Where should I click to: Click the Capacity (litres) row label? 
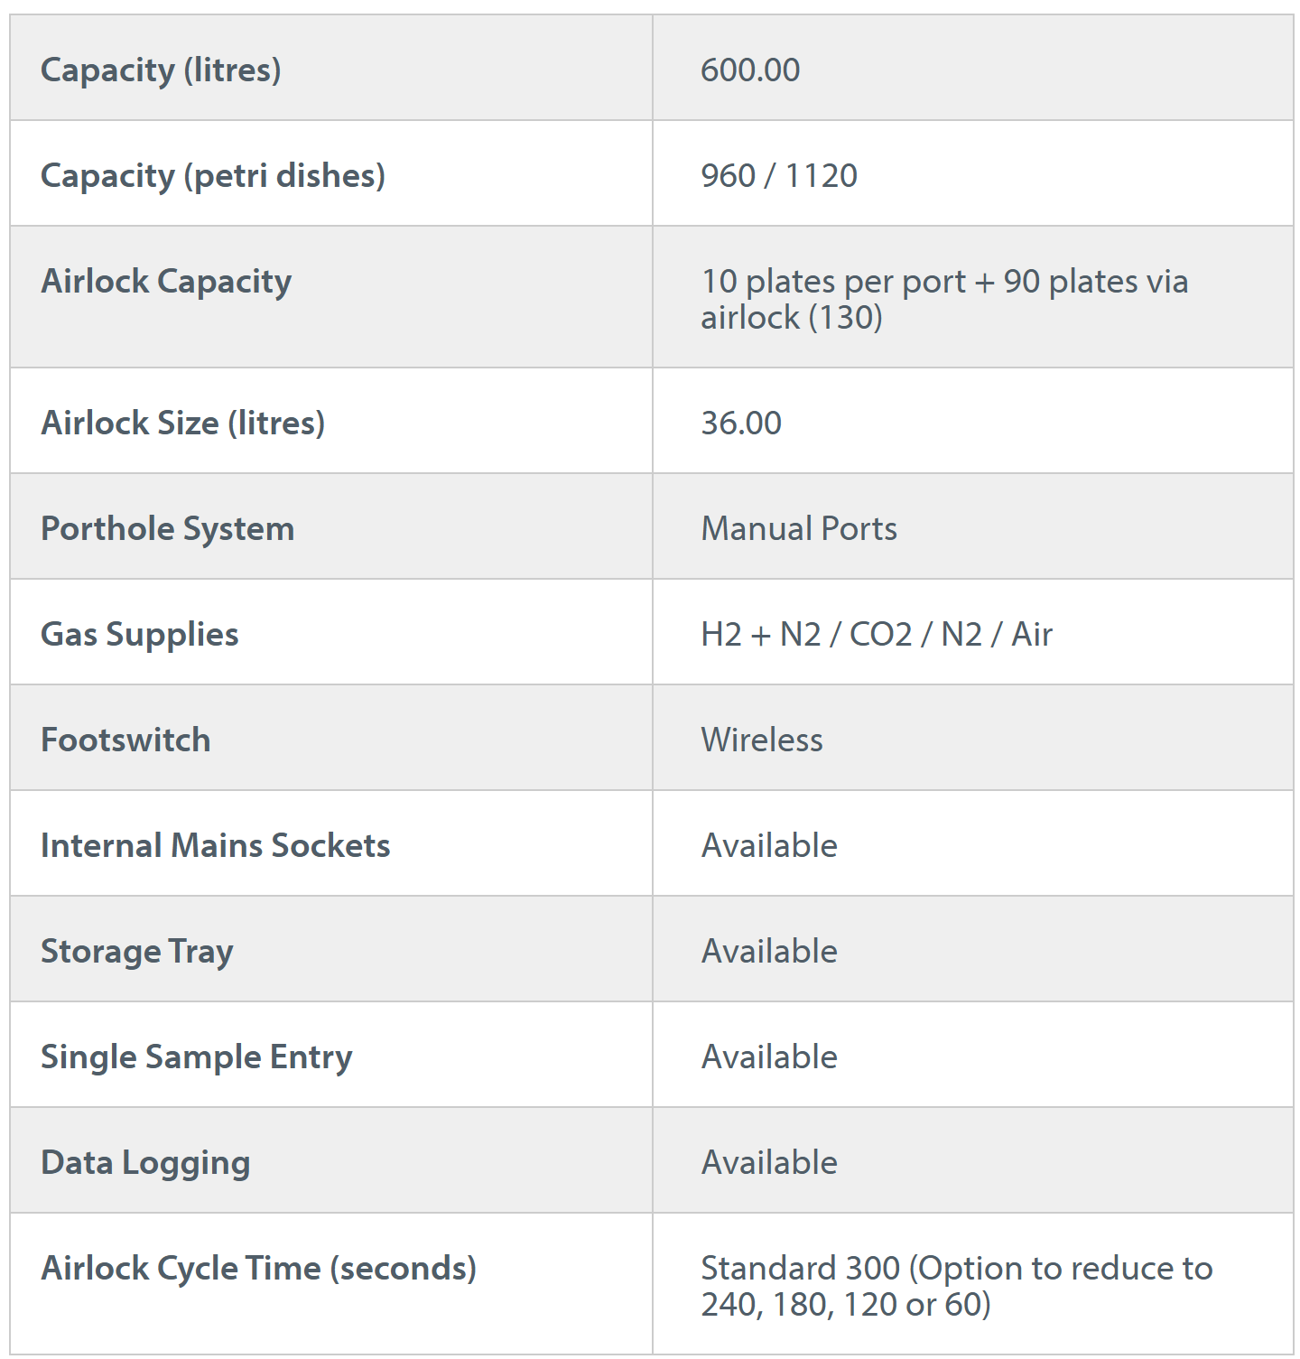[x=161, y=70]
